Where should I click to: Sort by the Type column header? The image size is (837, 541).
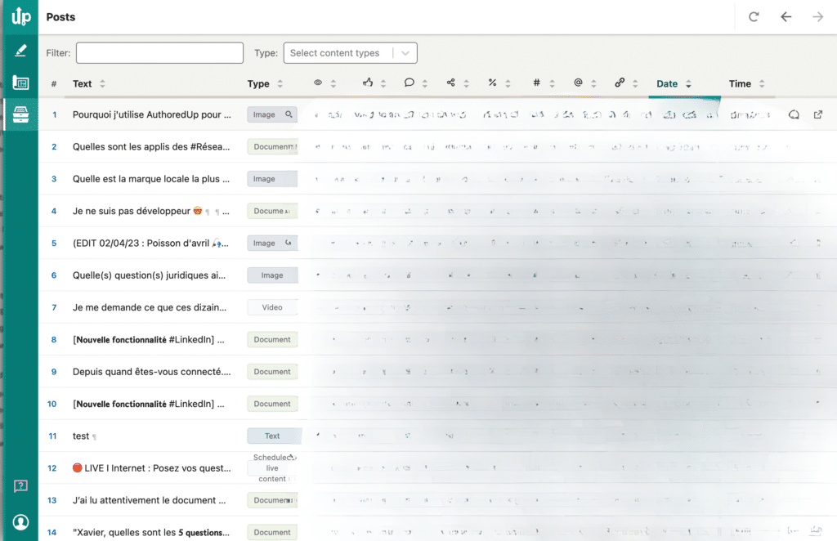(x=258, y=83)
